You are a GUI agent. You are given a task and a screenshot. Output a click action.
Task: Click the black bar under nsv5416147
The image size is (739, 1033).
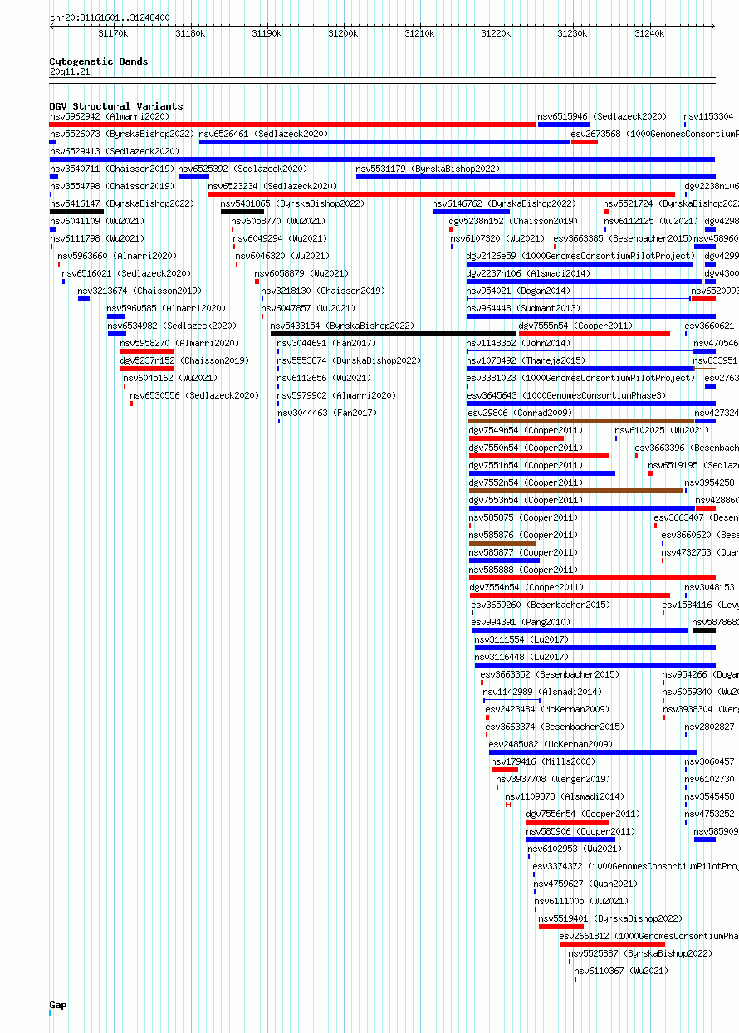tap(76, 212)
